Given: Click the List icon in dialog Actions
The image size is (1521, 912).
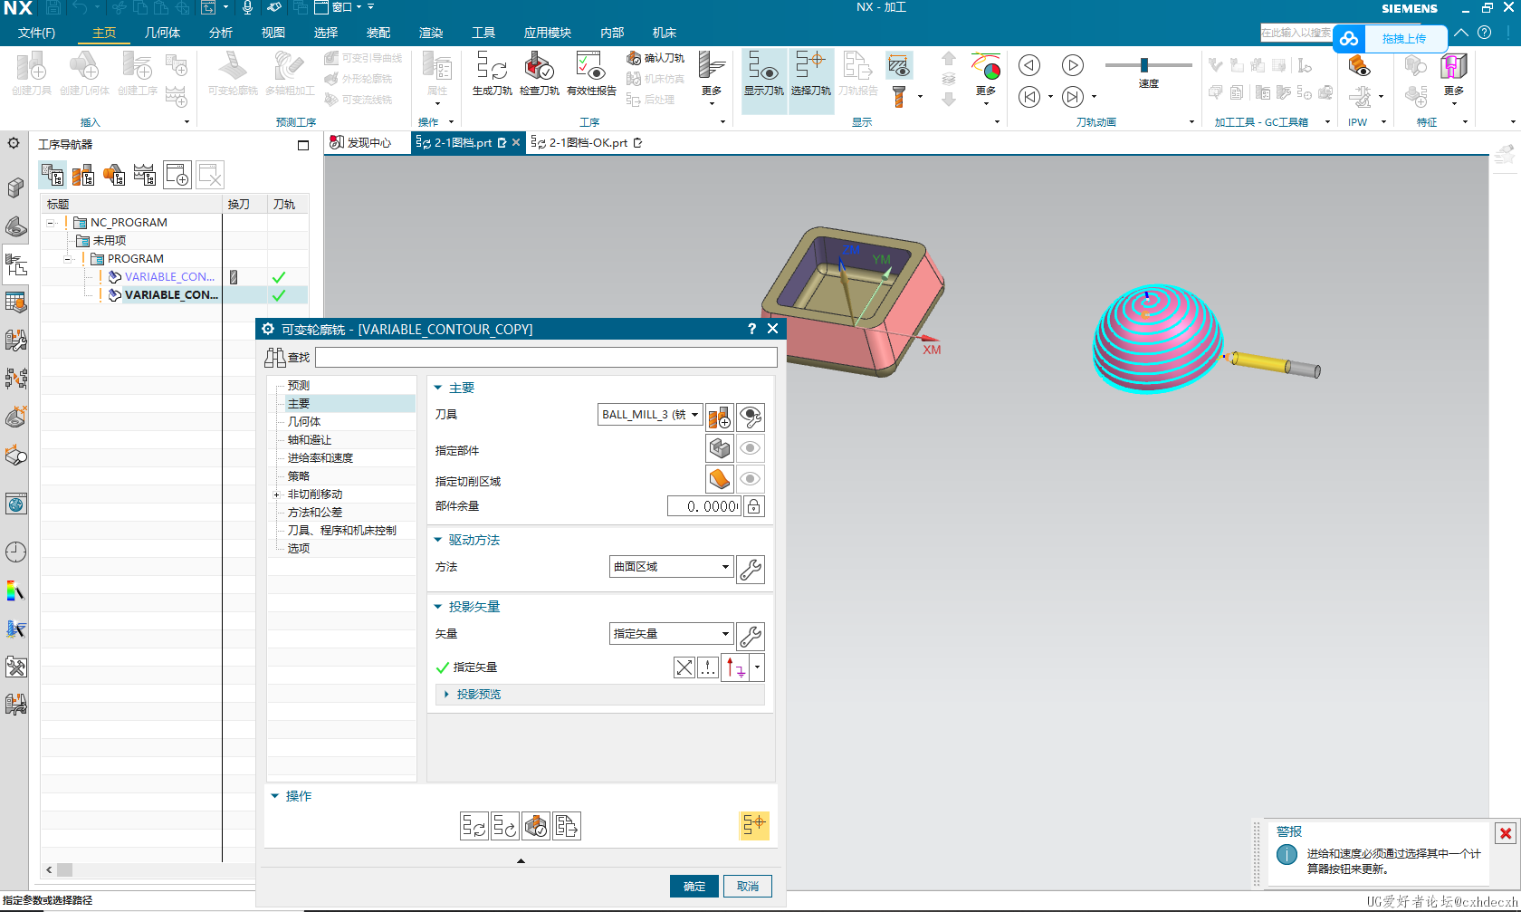Looking at the screenshot, I should click(567, 826).
